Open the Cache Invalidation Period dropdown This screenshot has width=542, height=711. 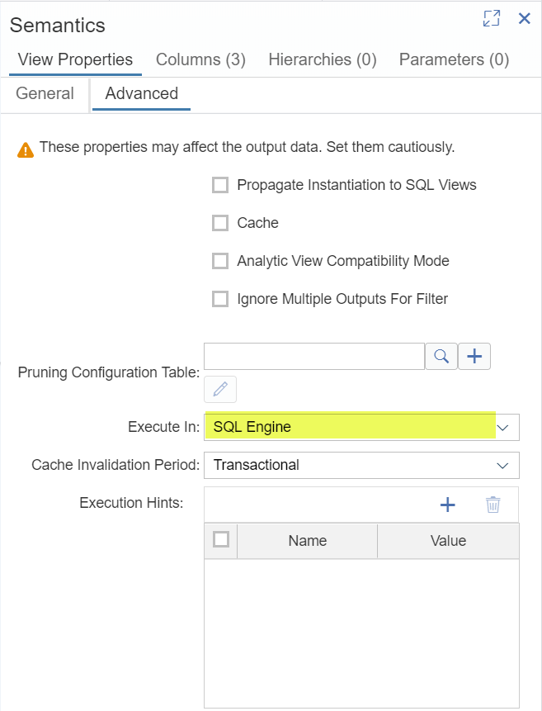(503, 465)
